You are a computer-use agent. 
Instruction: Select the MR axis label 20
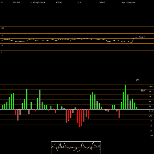click(x=150, y=106)
